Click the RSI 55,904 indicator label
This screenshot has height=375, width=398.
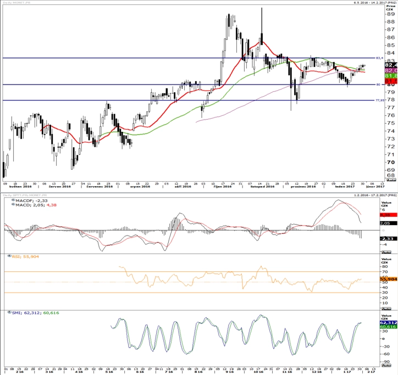pyautogui.click(x=25, y=256)
